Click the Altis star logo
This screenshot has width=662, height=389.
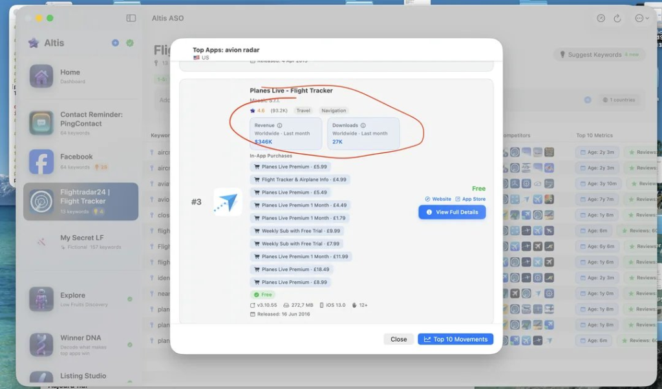(34, 43)
